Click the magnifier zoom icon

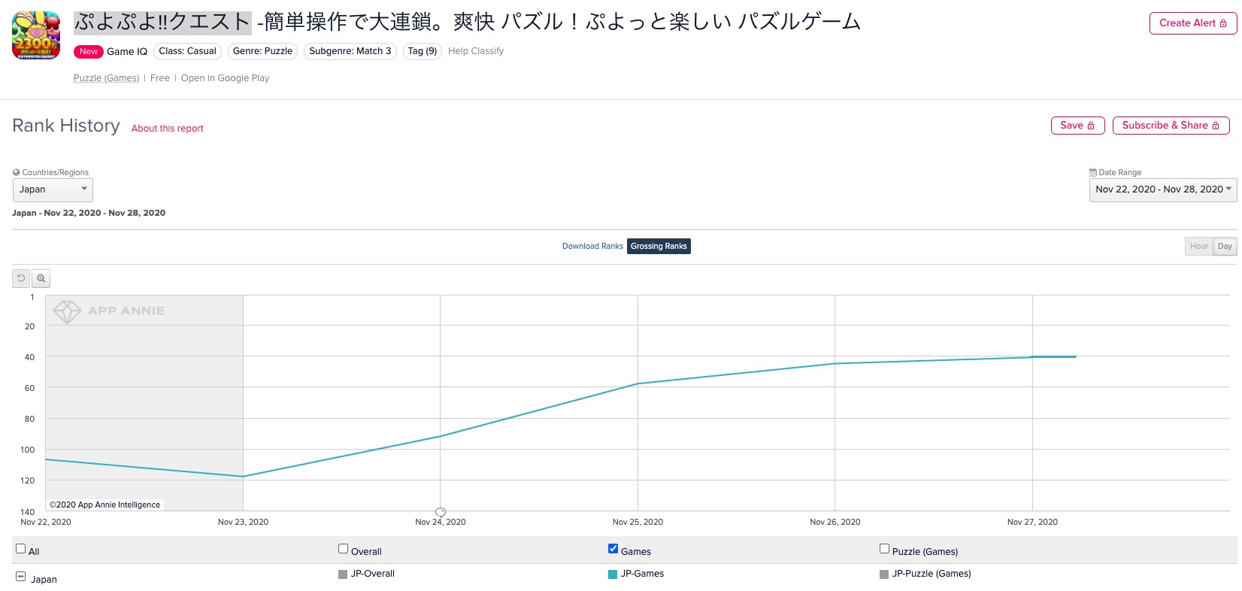pyautogui.click(x=41, y=278)
